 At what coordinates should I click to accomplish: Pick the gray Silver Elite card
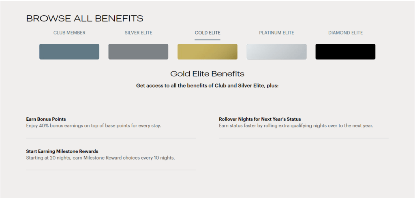138,52
